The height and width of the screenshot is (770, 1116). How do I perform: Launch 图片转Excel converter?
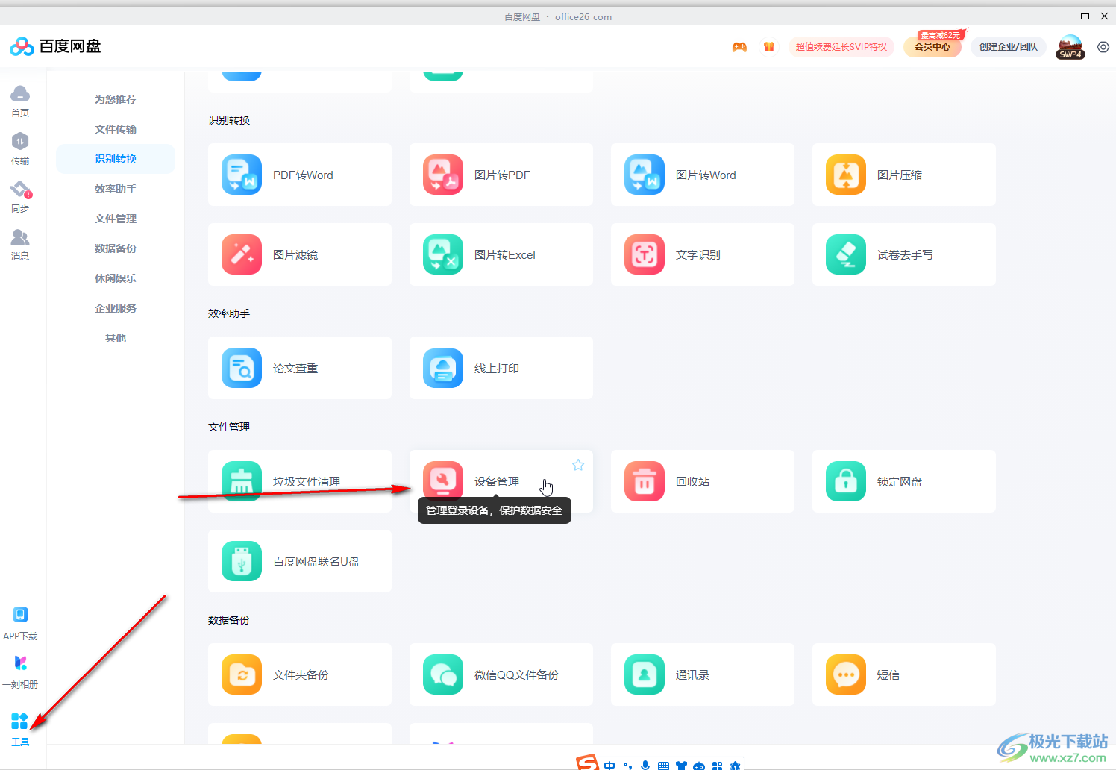501,254
